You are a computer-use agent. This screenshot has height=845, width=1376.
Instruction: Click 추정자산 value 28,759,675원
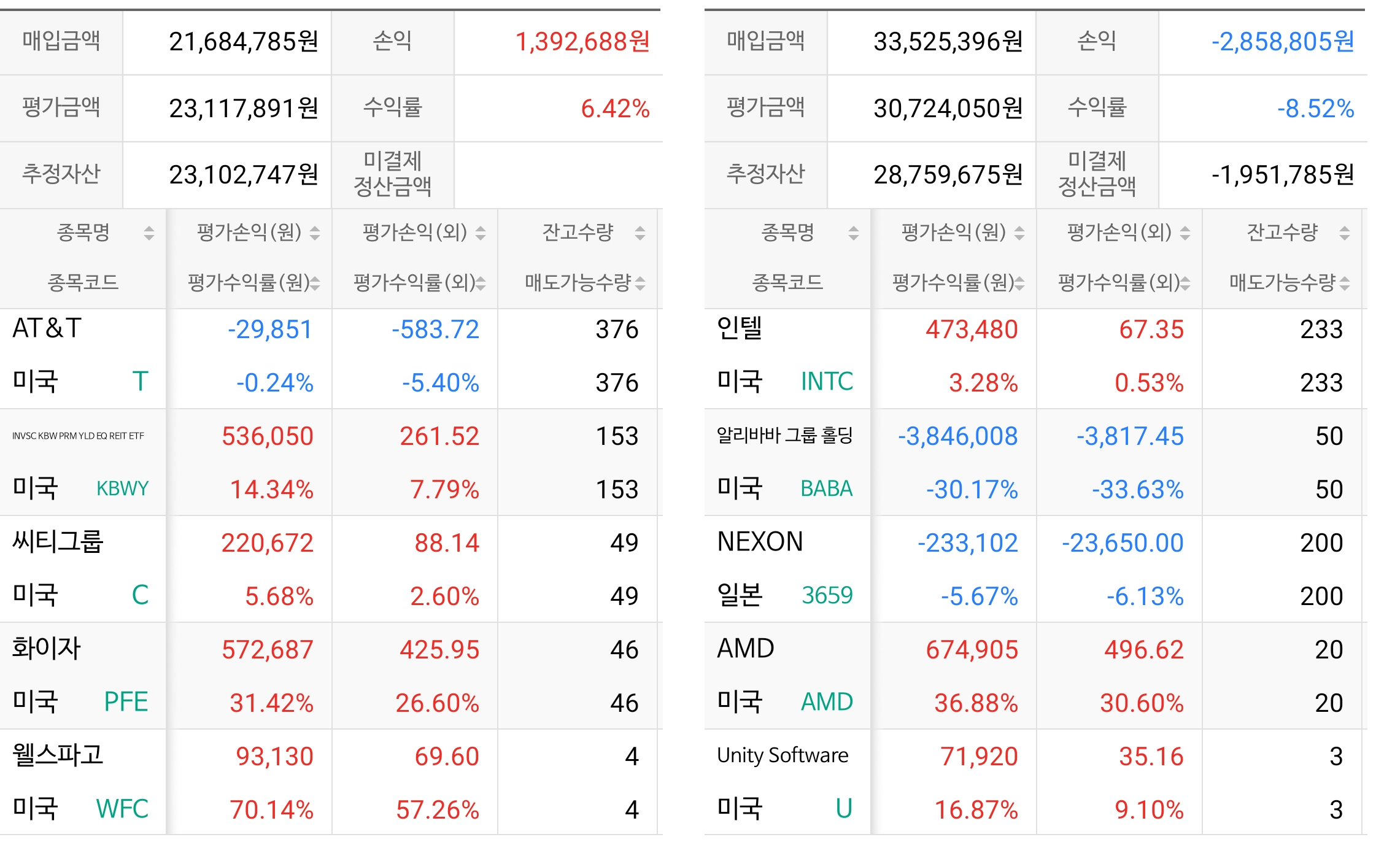tap(948, 175)
